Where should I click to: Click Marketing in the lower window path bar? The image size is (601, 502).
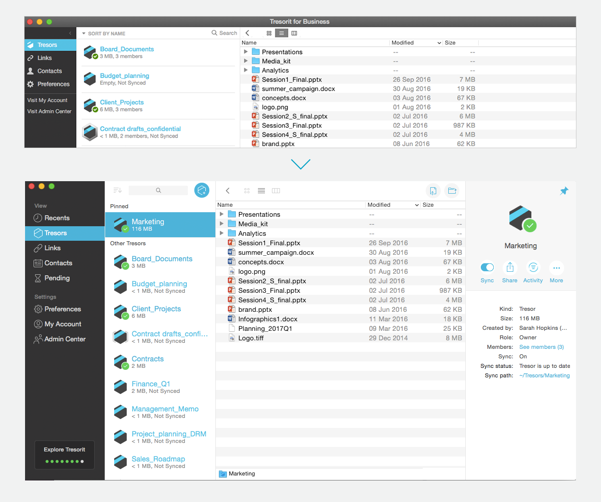[x=237, y=473]
